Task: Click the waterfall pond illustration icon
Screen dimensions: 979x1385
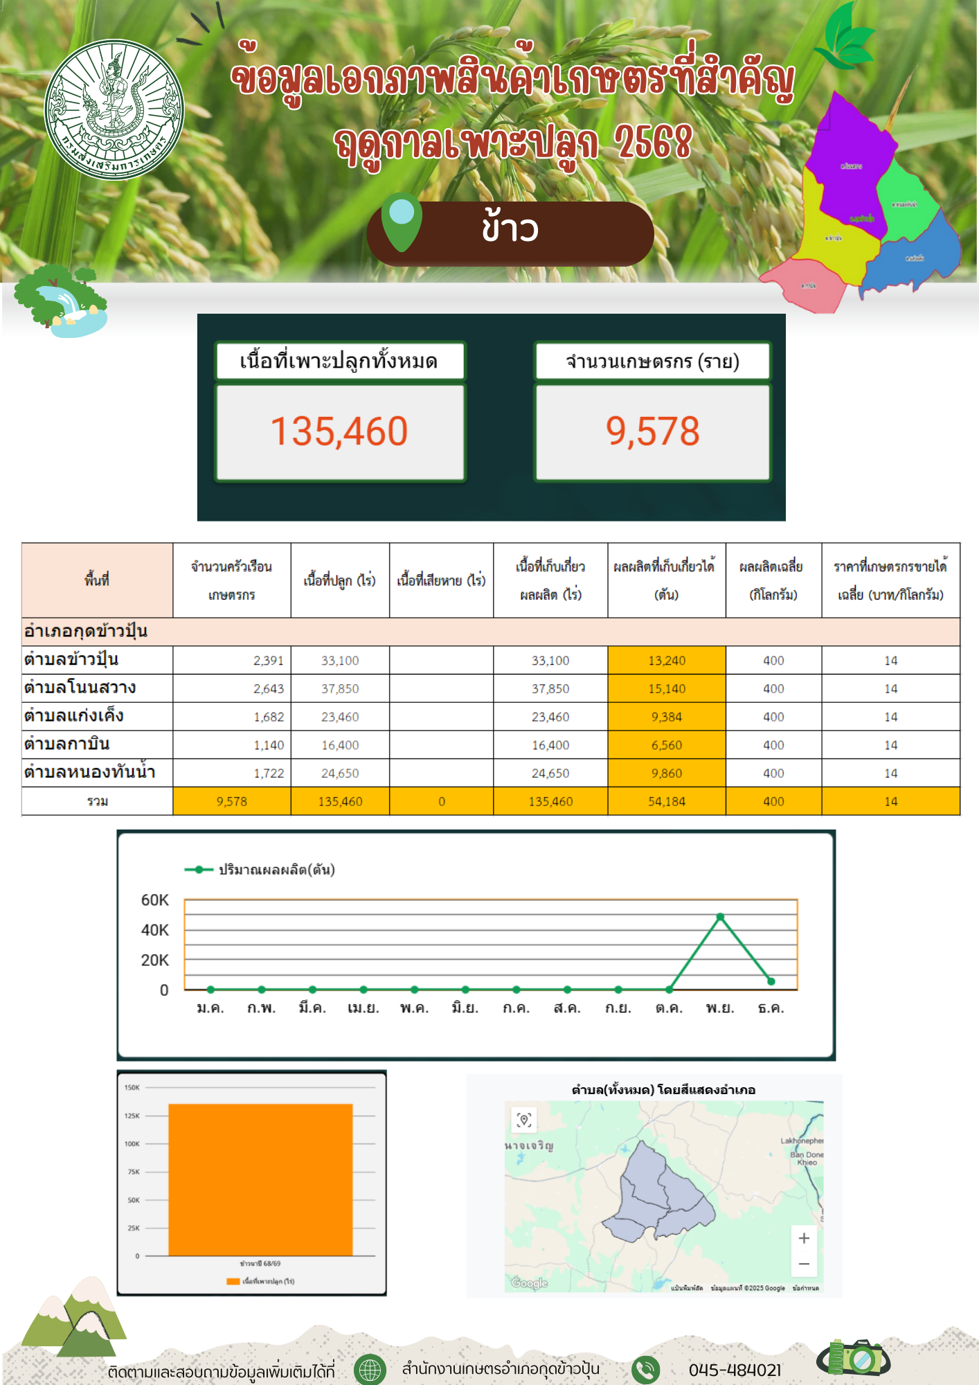Action: click(x=62, y=302)
